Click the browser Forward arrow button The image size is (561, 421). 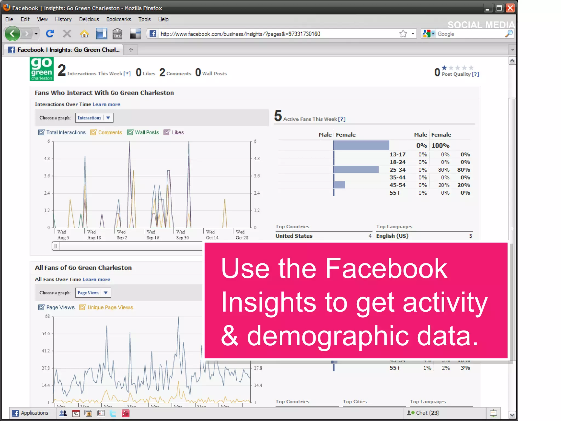click(27, 34)
